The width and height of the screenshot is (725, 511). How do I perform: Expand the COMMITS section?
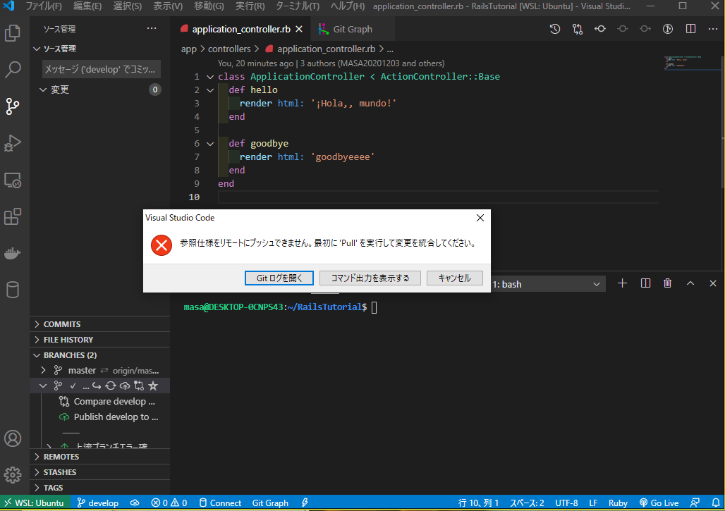pyautogui.click(x=37, y=324)
